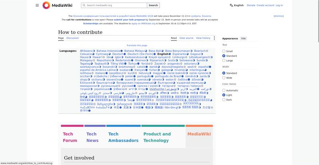Open the Translate this page link
Viewport: 319px width, 165px height.
(x=137, y=45)
